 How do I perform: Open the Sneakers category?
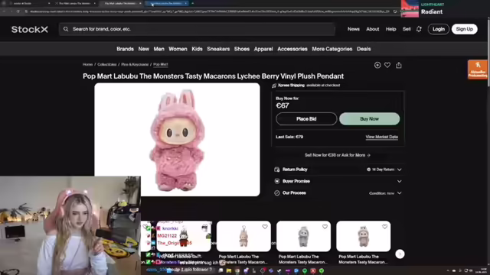click(218, 49)
